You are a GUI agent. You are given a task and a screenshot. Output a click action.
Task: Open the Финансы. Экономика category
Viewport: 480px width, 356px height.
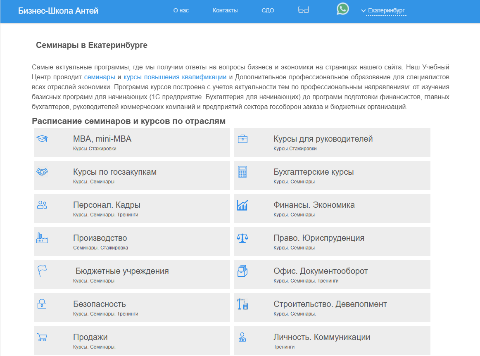(x=314, y=205)
